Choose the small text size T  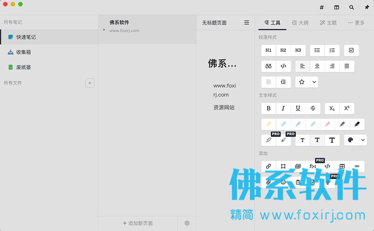click(x=303, y=140)
